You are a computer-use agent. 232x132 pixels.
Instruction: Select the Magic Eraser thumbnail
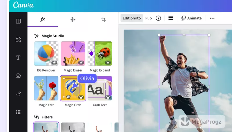click(x=73, y=54)
